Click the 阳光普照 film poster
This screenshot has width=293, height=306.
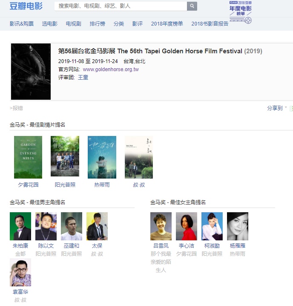point(65,156)
